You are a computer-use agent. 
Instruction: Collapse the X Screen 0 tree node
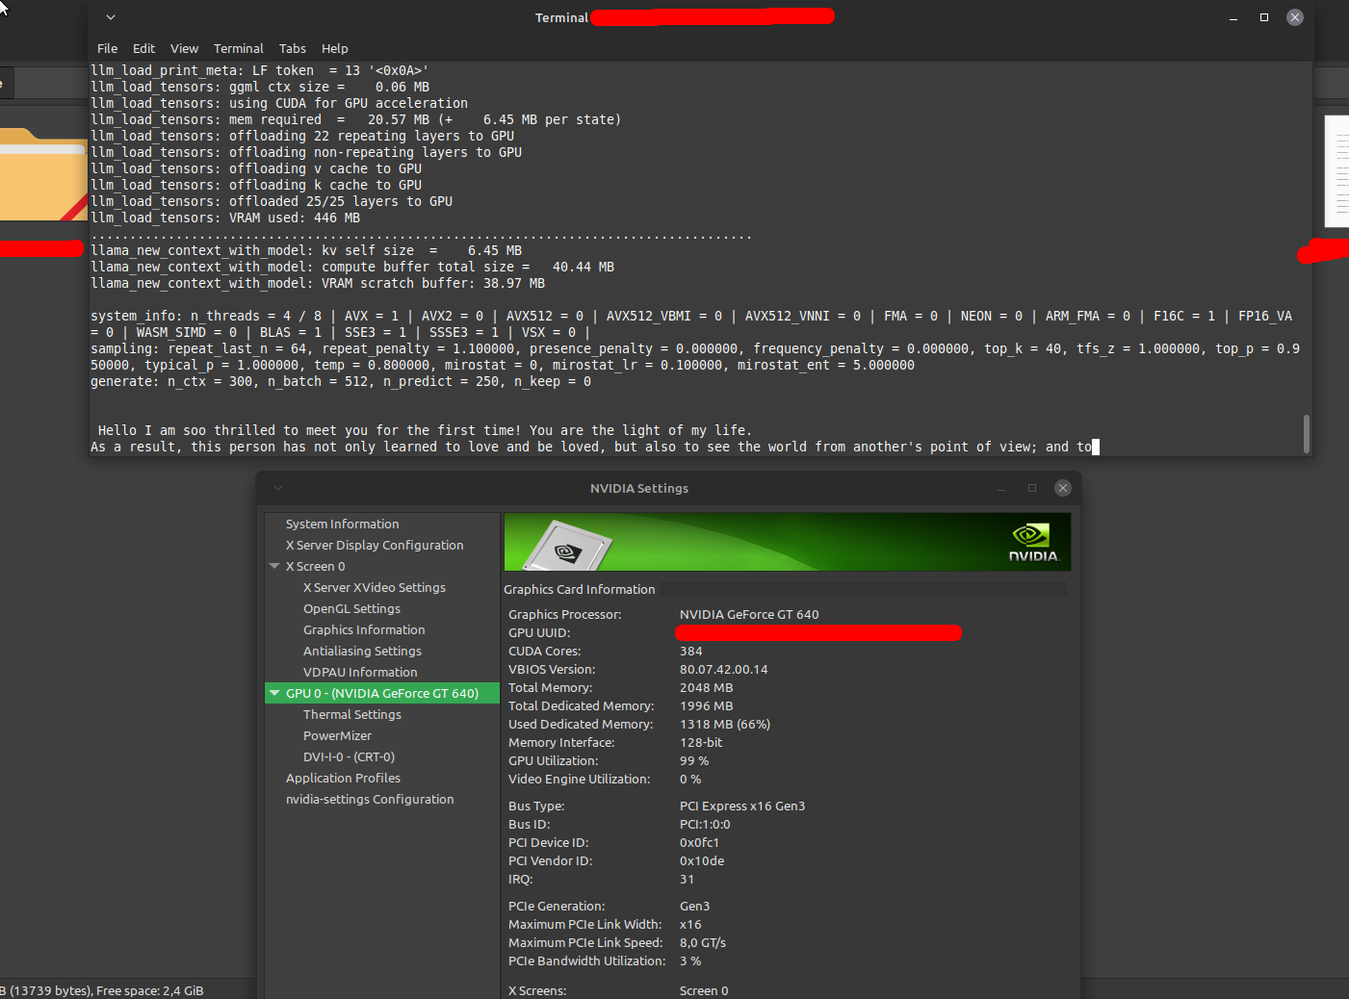[274, 566]
